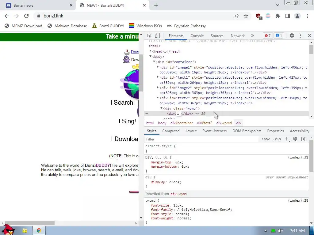This screenshot has width=314, height=235.
Task: Click the inspect element picker icon
Action: [149, 35]
